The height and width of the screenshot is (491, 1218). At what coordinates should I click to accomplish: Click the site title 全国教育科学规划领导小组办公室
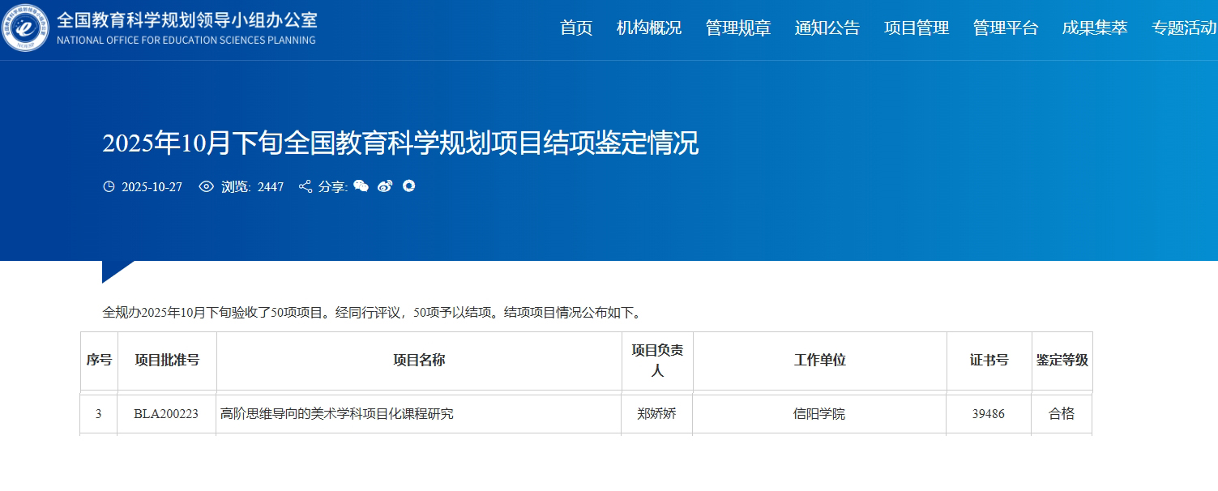[186, 20]
